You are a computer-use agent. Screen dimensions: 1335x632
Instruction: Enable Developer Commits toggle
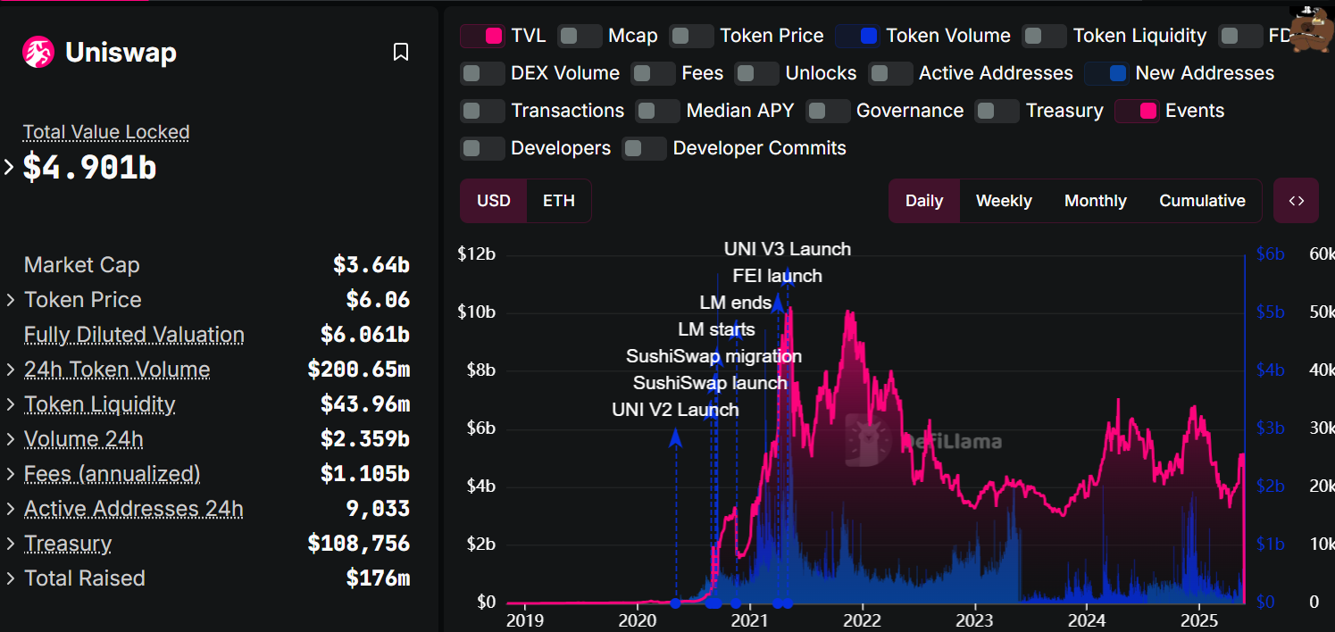click(x=644, y=149)
